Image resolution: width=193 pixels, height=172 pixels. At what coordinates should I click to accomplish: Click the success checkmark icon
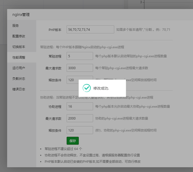pyautogui.click(x=87, y=88)
